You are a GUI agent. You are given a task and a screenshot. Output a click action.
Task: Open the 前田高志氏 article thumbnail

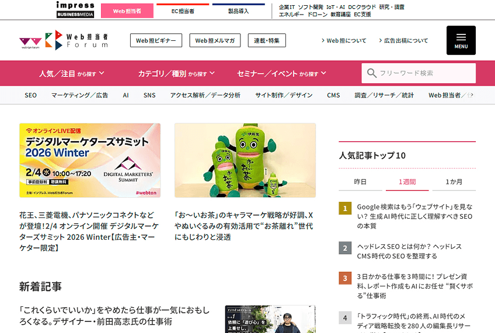tap(270, 319)
